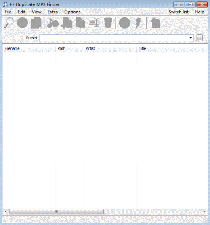Open the File menu
This screenshot has width=210, height=225.
[x=8, y=12]
